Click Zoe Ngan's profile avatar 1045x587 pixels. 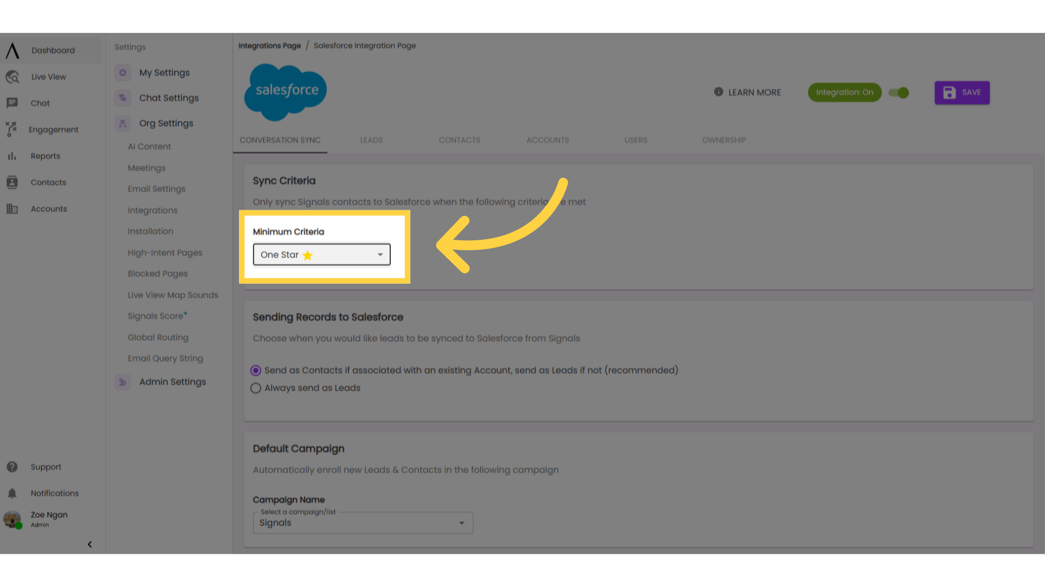pyautogui.click(x=13, y=519)
